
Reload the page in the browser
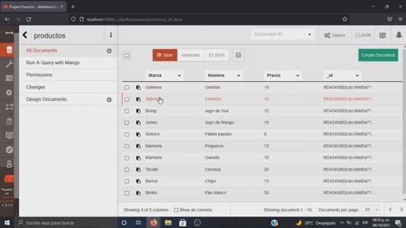pyautogui.click(x=29, y=19)
